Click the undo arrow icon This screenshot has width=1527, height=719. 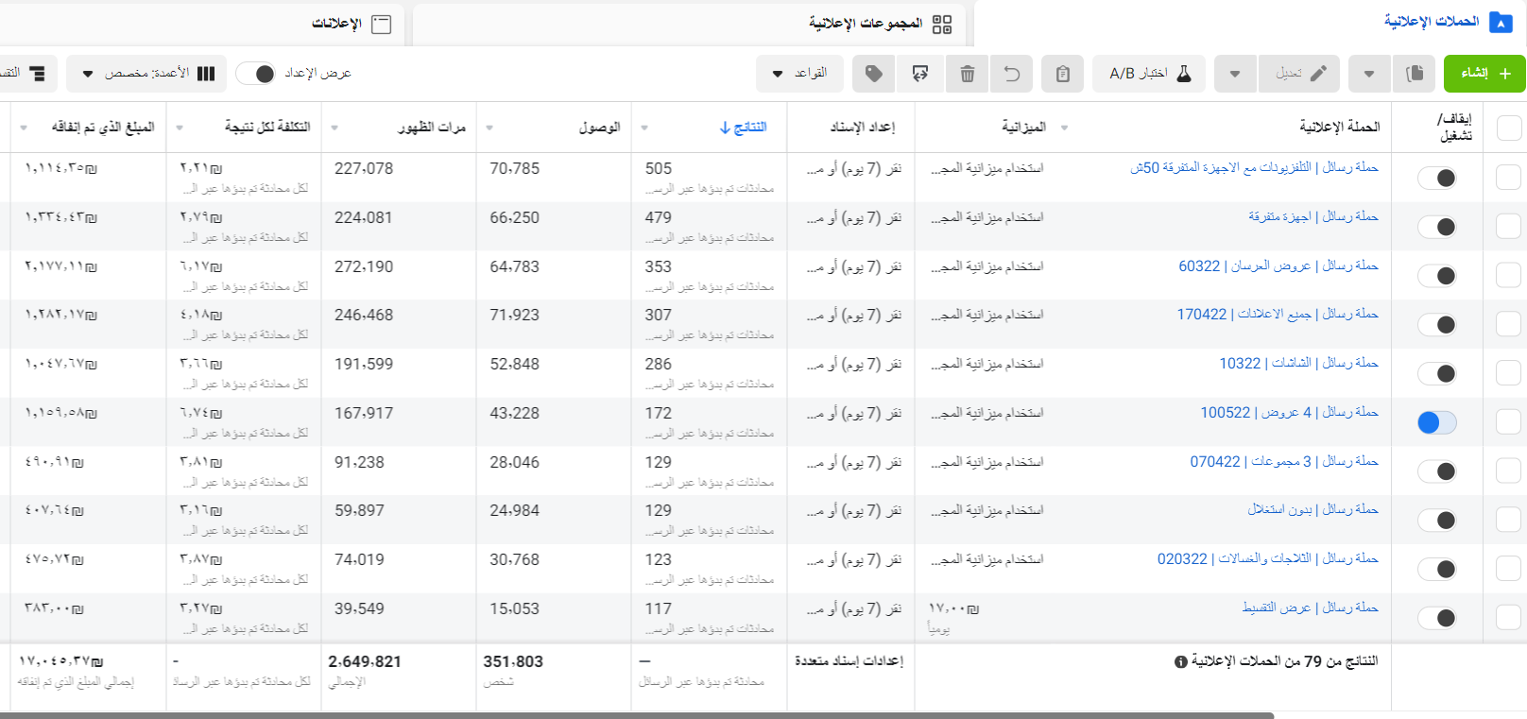pos(1011,74)
